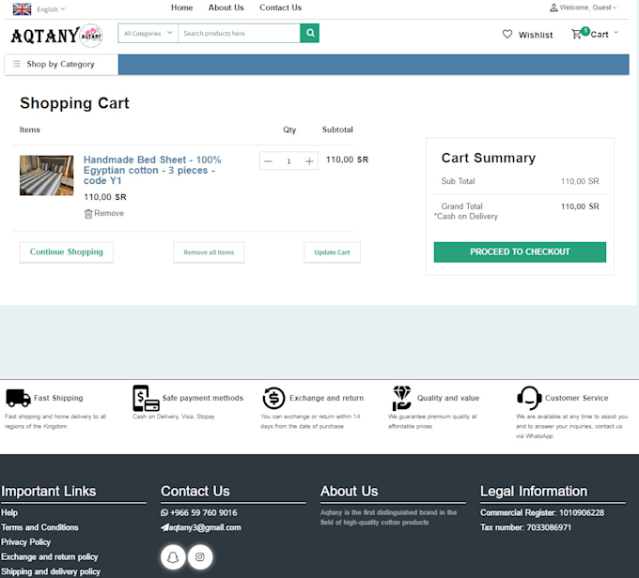
Task: Open the Shop by Category menu
Action: pos(61,65)
